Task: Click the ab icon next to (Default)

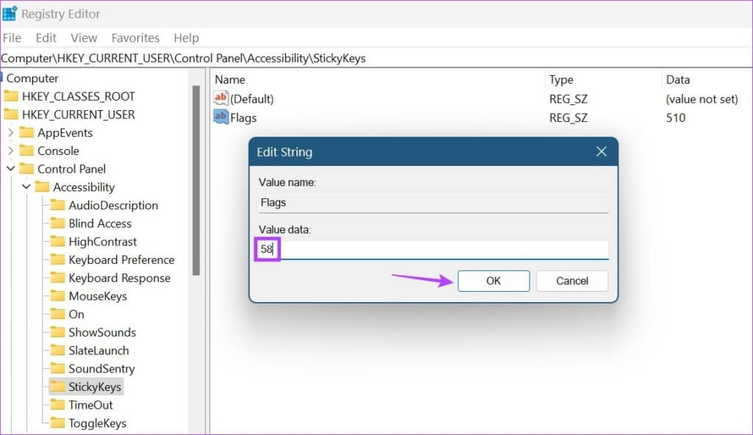Action: 221,98
